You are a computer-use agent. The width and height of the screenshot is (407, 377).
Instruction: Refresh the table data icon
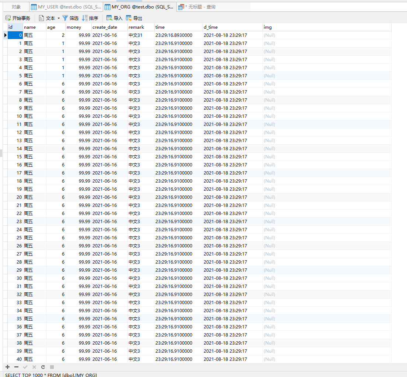coord(43,367)
